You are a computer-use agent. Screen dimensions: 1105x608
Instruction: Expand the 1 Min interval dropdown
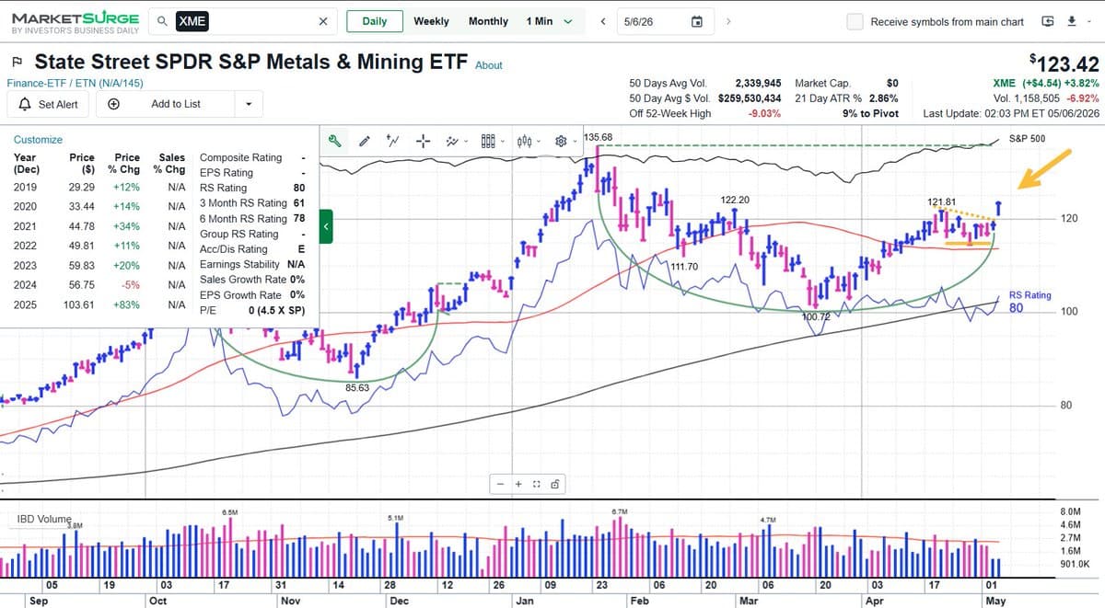(x=568, y=21)
